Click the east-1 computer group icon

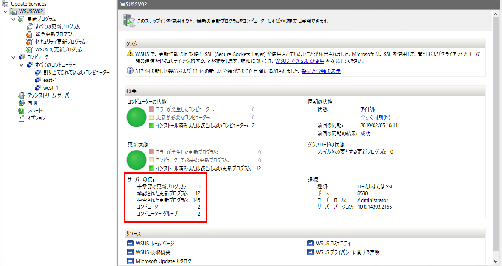click(x=38, y=80)
